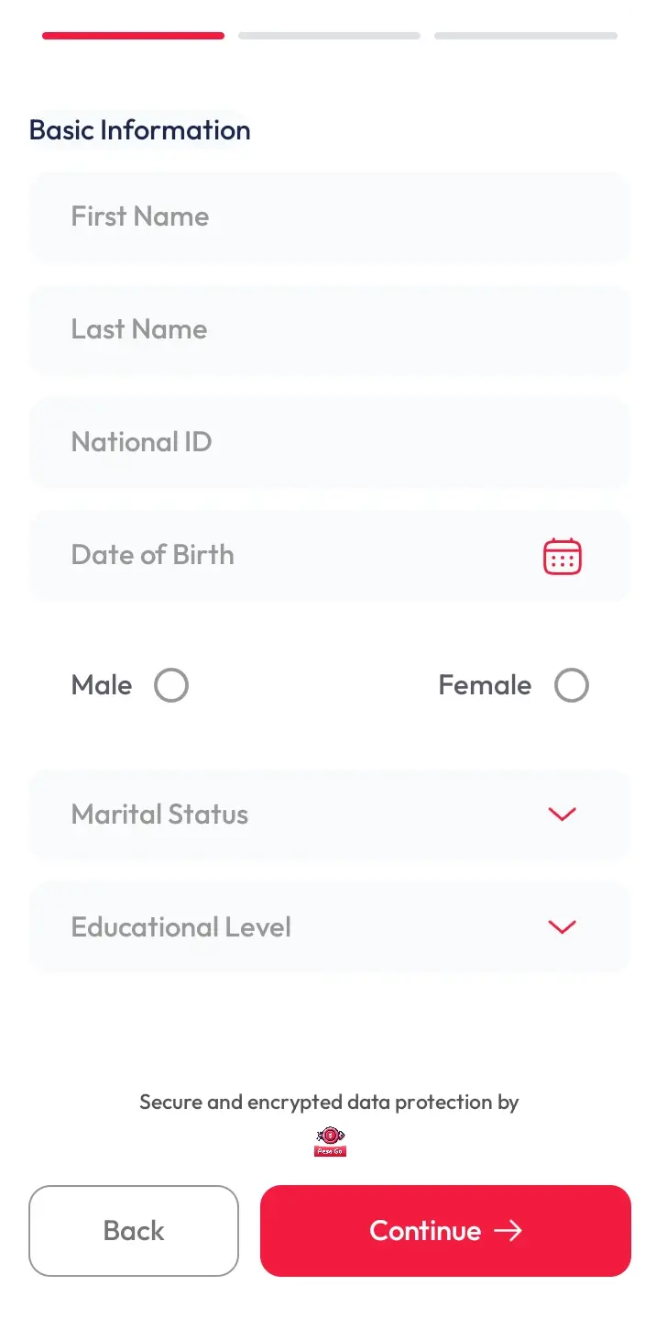Click the Female gender label
656x1330 pixels.
(x=485, y=685)
